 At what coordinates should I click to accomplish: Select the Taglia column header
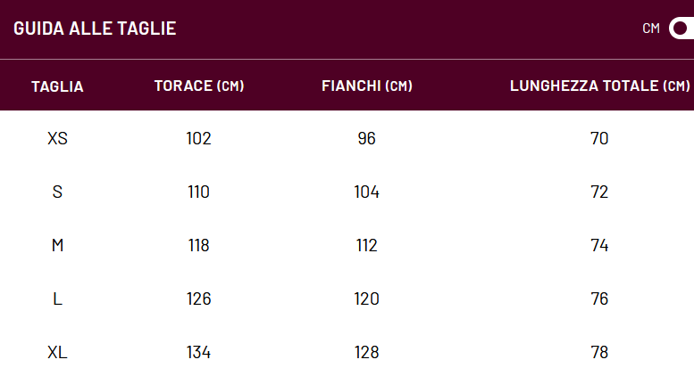(57, 86)
